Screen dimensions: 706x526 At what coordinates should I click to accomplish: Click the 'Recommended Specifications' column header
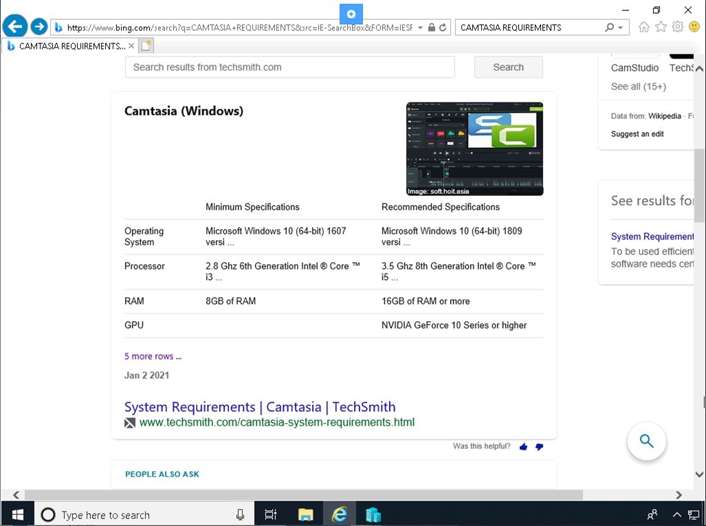441,207
